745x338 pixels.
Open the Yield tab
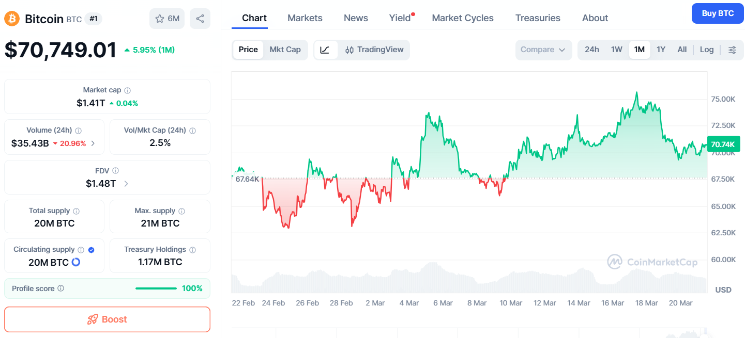click(400, 18)
